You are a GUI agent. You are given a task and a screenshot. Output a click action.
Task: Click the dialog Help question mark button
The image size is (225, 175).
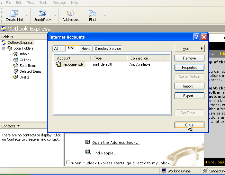click(196, 37)
